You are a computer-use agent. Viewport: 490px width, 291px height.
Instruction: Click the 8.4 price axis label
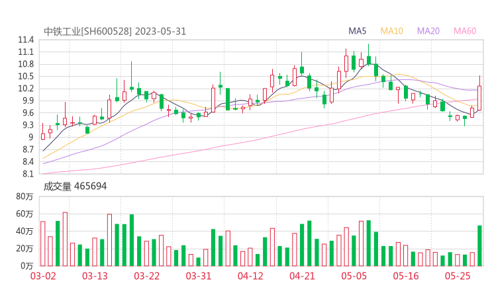click(27, 162)
